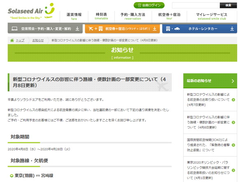Click the green home icon in breadcrumb
Image resolution: width=243 pixels, height=182 pixels.
pyautogui.click(x=12, y=40)
